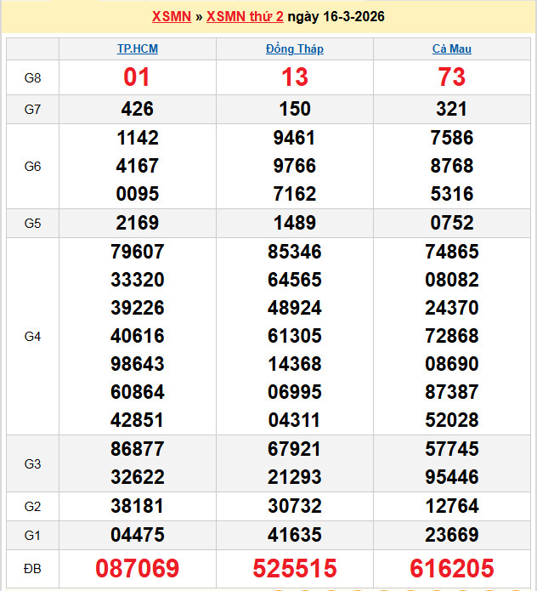This screenshot has width=537, height=591.
Task: Click the G7 number 426
Action: (x=137, y=109)
